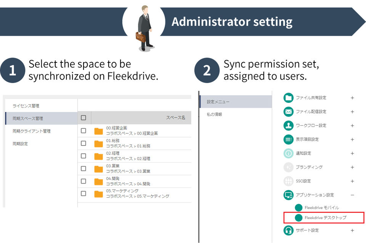Screen dimensions: 366x243
Task: Expand the ブランディング section
Action: tap(352, 167)
